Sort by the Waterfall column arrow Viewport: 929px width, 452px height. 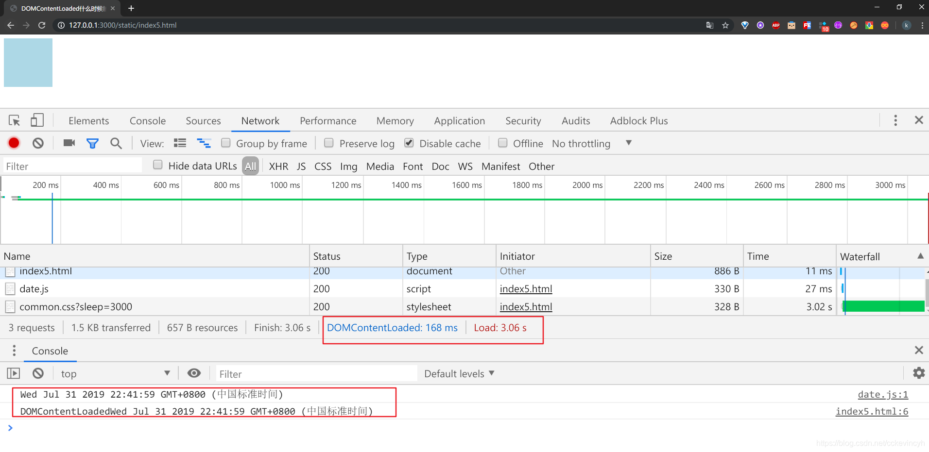pyautogui.click(x=920, y=256)
